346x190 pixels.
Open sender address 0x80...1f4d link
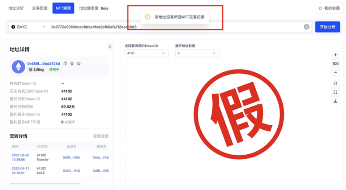pos(72,170)
